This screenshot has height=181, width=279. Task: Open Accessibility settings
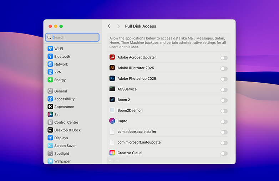65,99
